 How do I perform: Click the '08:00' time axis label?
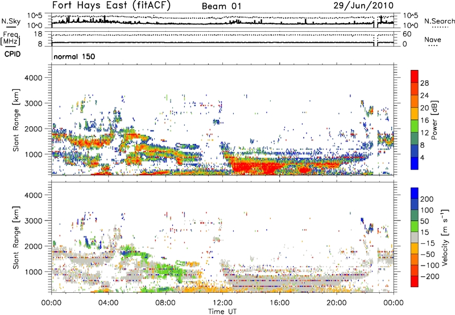click(x=165, y=303)
